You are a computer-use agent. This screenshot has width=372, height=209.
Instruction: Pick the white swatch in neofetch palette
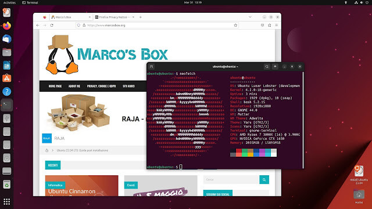coord(274,155)
